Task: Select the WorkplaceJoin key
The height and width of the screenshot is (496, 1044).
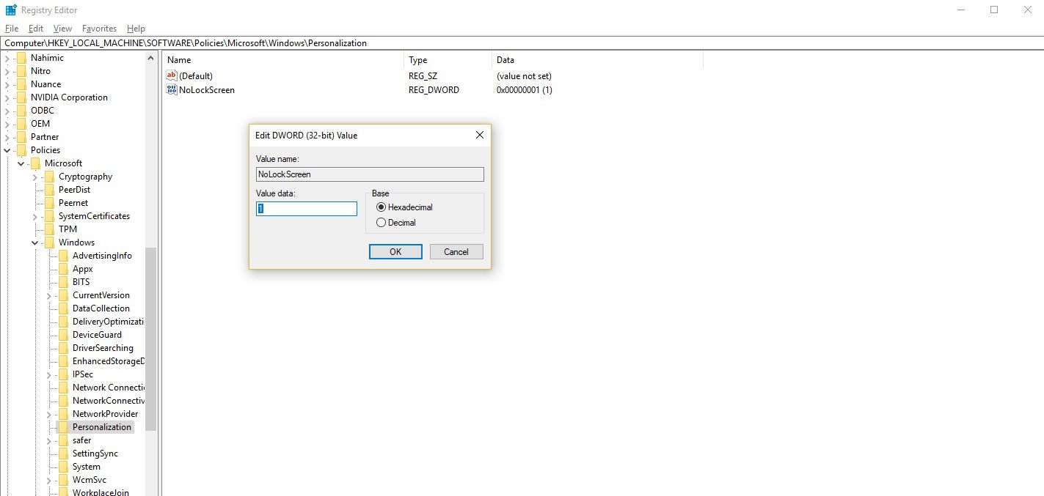Action: click(101, 492)
